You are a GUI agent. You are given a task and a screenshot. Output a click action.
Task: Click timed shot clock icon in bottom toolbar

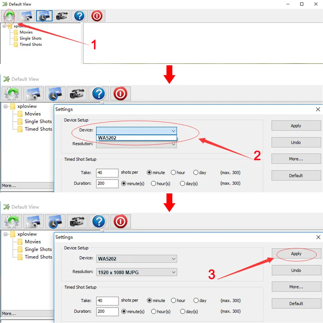click(55, 221)
